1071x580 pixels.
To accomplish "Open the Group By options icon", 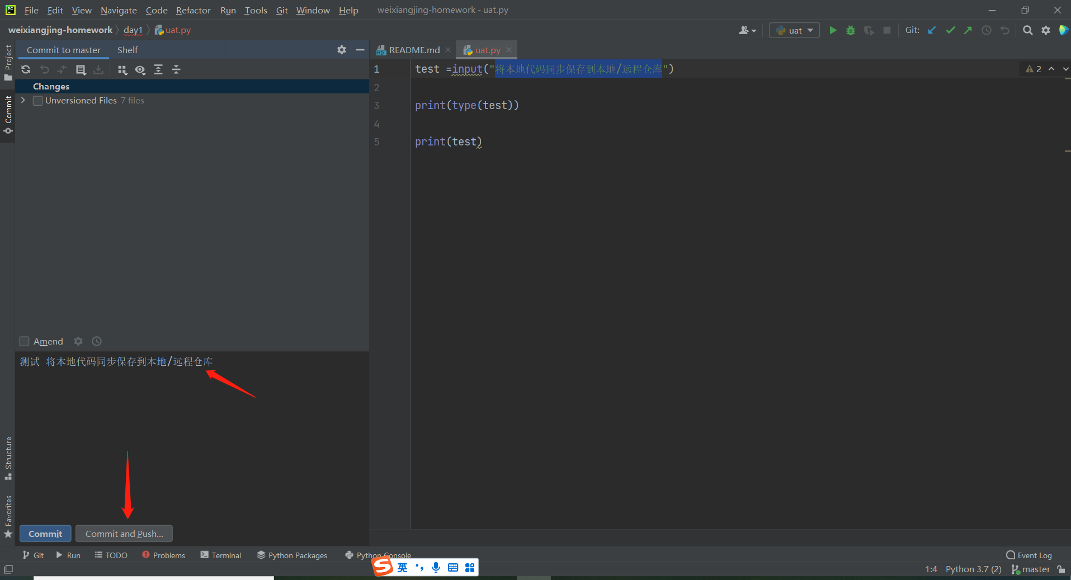I will point(122,69).
